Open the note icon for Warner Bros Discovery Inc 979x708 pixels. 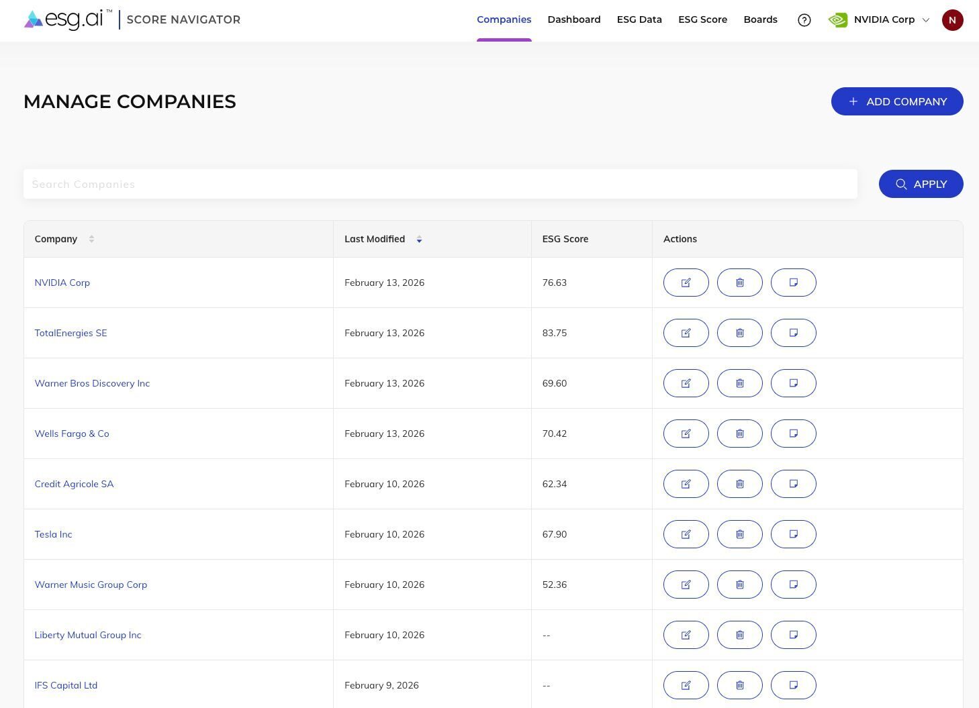click(x=793, y=383)
